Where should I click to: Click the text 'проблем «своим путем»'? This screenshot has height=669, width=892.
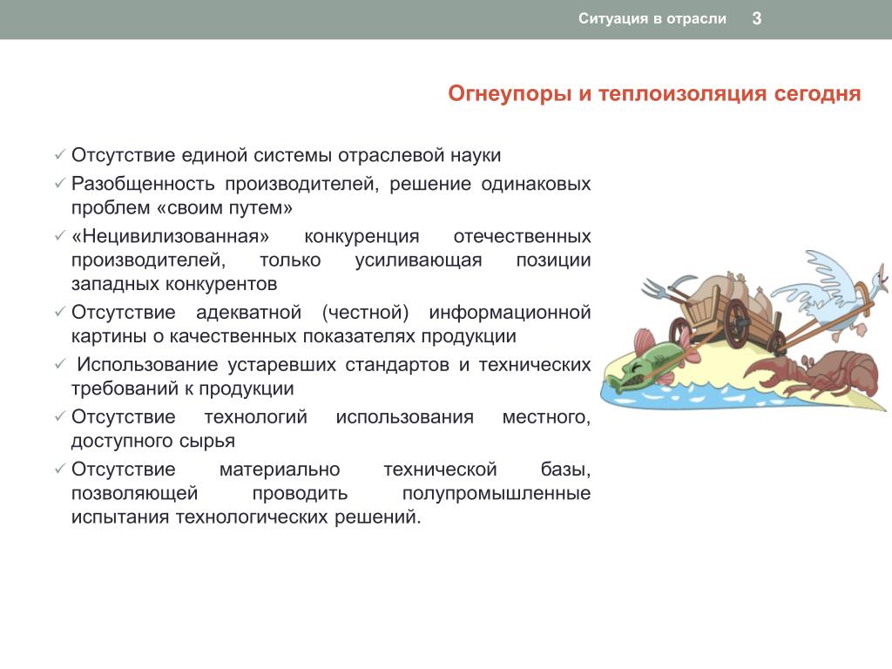[182, 207]
